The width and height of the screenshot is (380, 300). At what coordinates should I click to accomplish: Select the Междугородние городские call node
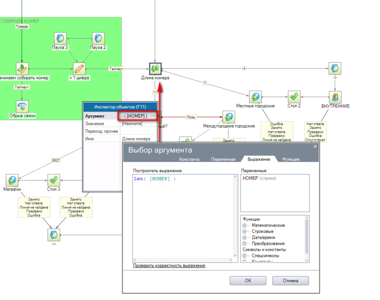229,117
